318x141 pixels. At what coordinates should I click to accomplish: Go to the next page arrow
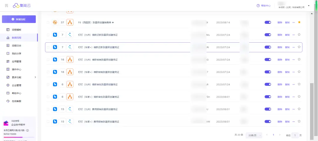coord(280,135)
